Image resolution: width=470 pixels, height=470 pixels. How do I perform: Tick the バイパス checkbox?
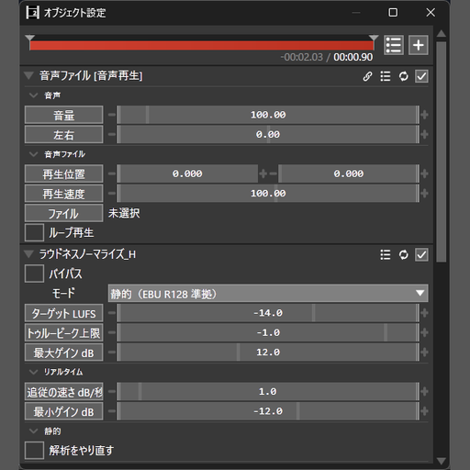pyautogui.click(x=34, y=274)
